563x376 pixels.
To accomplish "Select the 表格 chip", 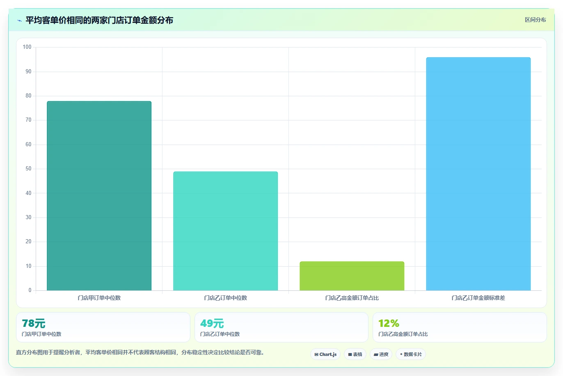I will 355,354.
